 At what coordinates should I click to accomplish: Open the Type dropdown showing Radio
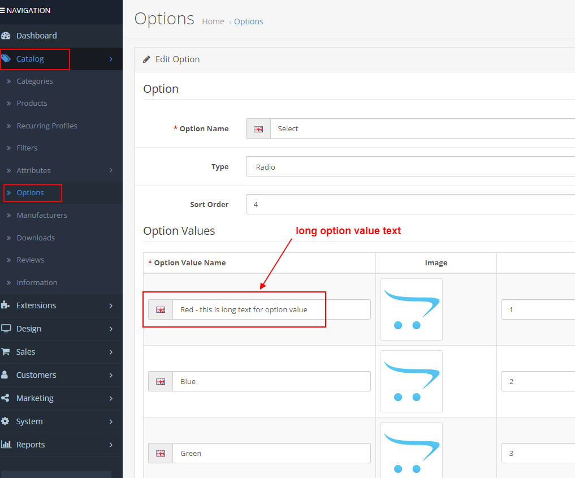[410, 166]
